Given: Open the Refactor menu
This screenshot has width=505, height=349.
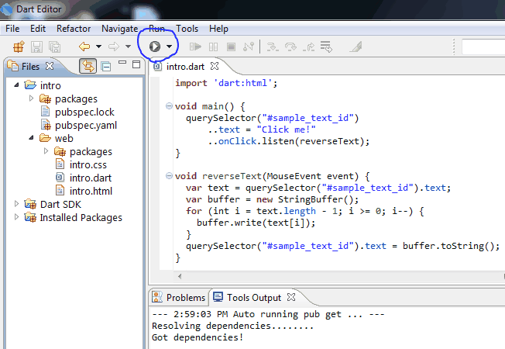Looking at the screenshot, I should (74, 29).
